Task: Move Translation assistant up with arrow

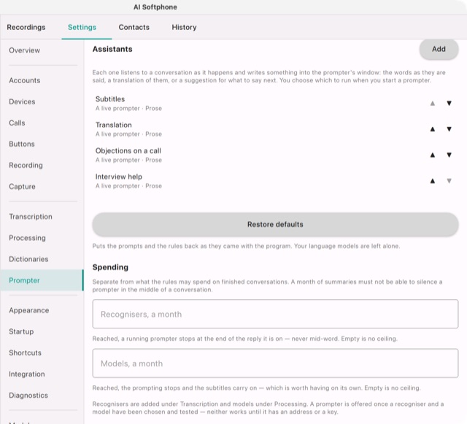Action: (x=433, y=129)
